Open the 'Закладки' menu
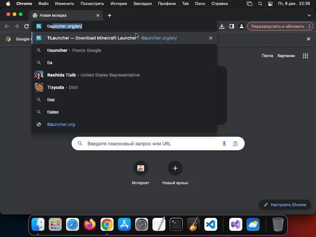 [x=142, y=3]
